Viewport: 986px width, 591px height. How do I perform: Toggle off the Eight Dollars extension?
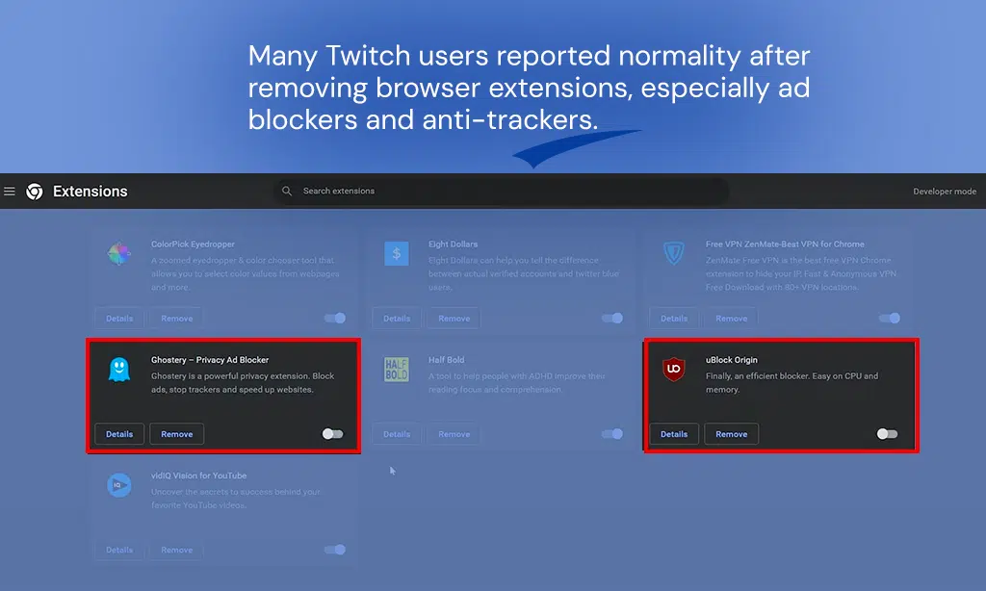[611, 319]
